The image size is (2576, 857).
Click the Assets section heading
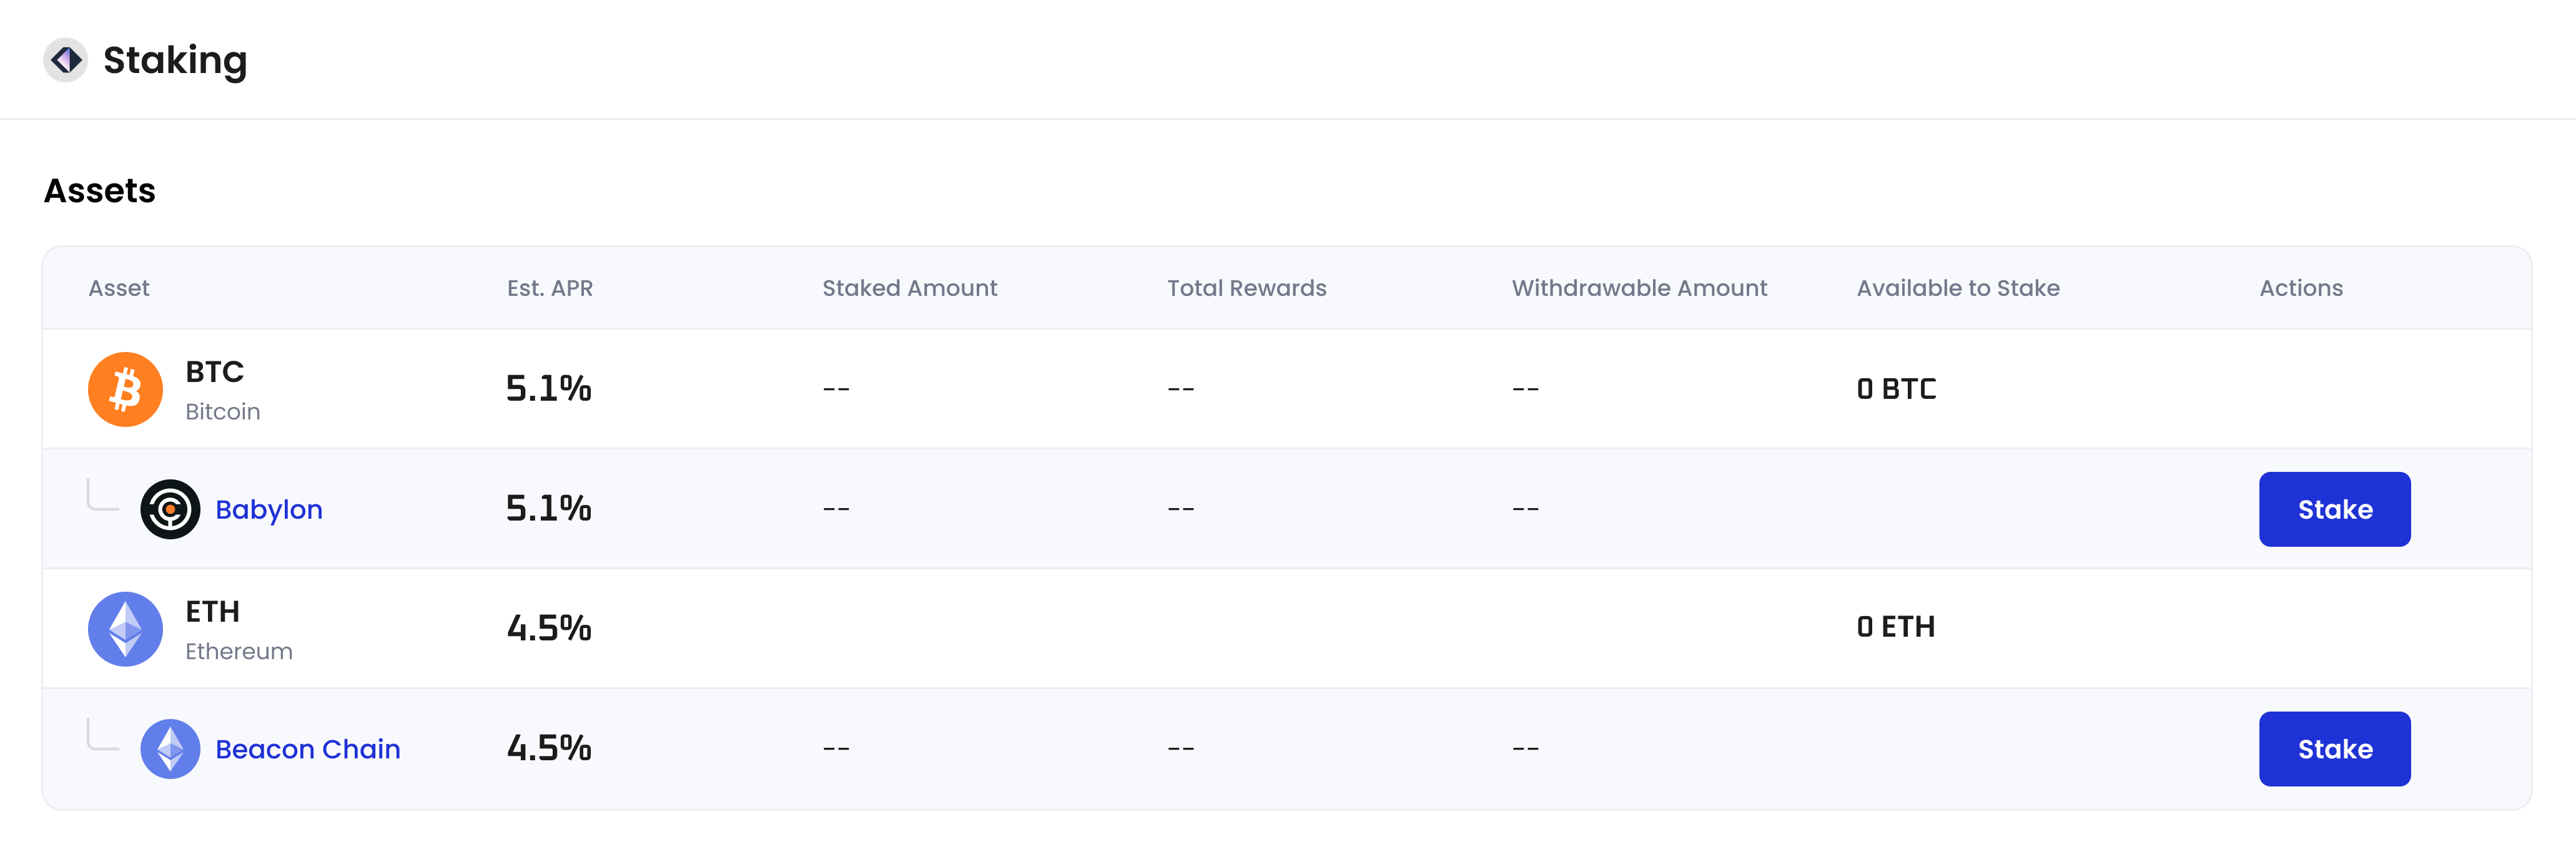99,190
